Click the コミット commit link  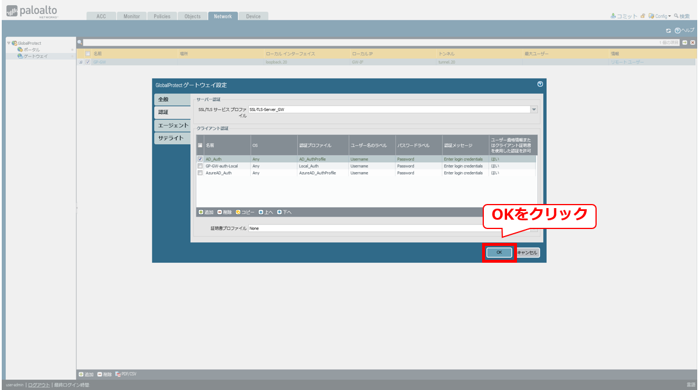(x=624, y=16)
